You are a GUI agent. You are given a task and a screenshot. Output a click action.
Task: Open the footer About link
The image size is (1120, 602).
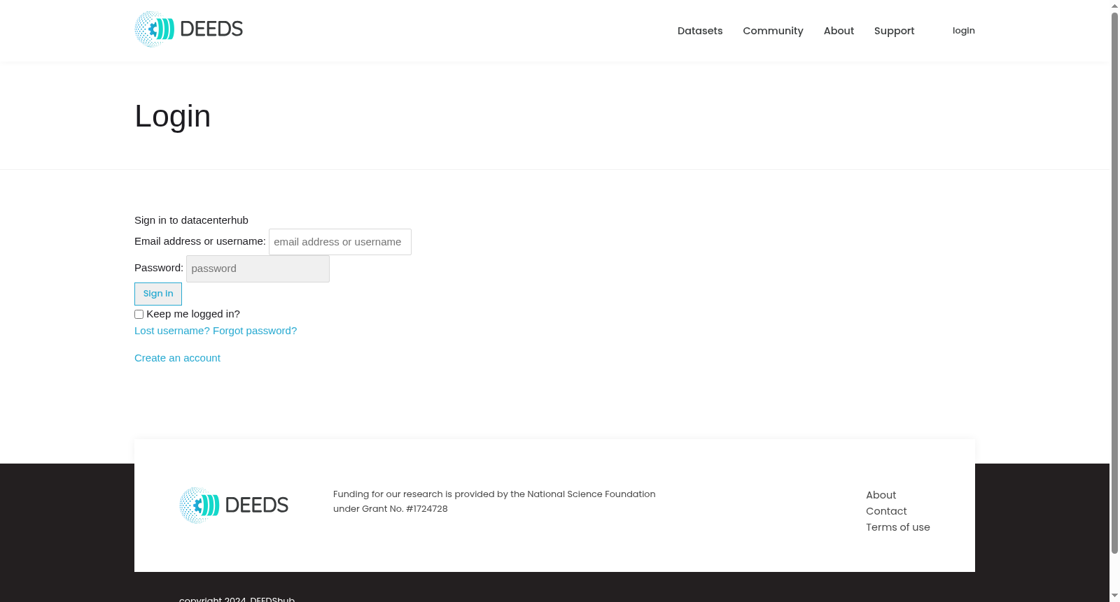click(x=881, y=495)
